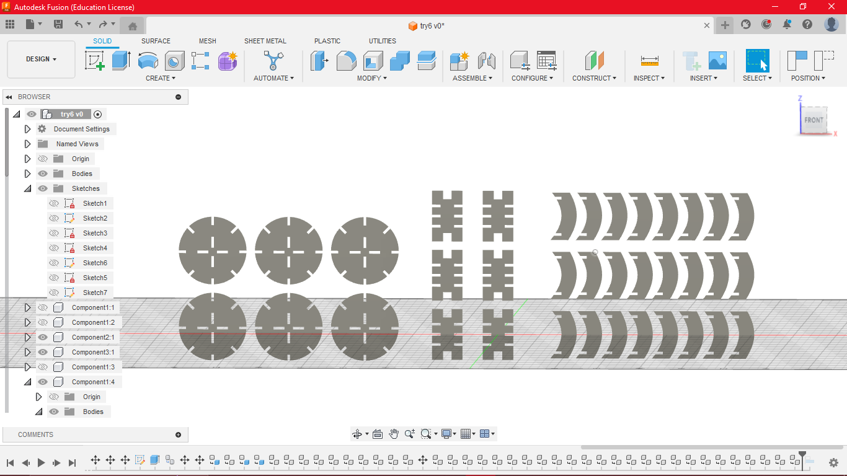Select the Create Form tool
The image size is (847, 476).
[228, 61]
